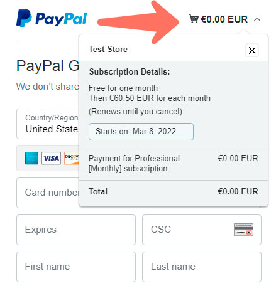Click the Subscription Details heading
This screenshot has width=276, height=286.
pyautogui.click(x=130, y=71)
